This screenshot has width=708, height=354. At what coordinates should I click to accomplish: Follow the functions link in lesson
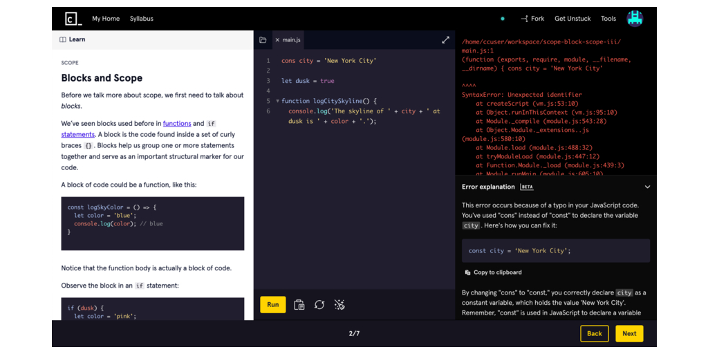[177, 124]
